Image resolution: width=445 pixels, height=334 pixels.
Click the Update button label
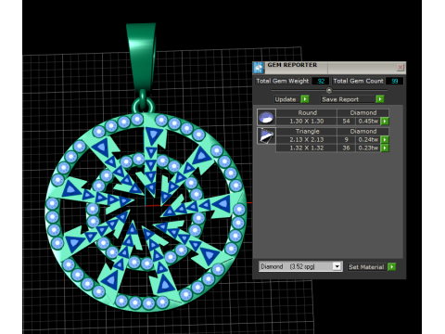(x=286, y=99)
